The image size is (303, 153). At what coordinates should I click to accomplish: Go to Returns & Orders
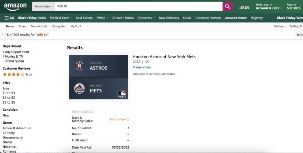click(x=294, y=6)
